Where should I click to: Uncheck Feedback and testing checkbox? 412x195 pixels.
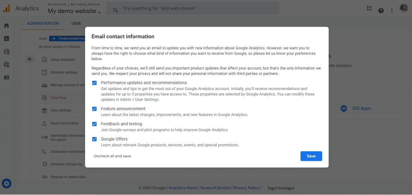click(x=94, y=124)
